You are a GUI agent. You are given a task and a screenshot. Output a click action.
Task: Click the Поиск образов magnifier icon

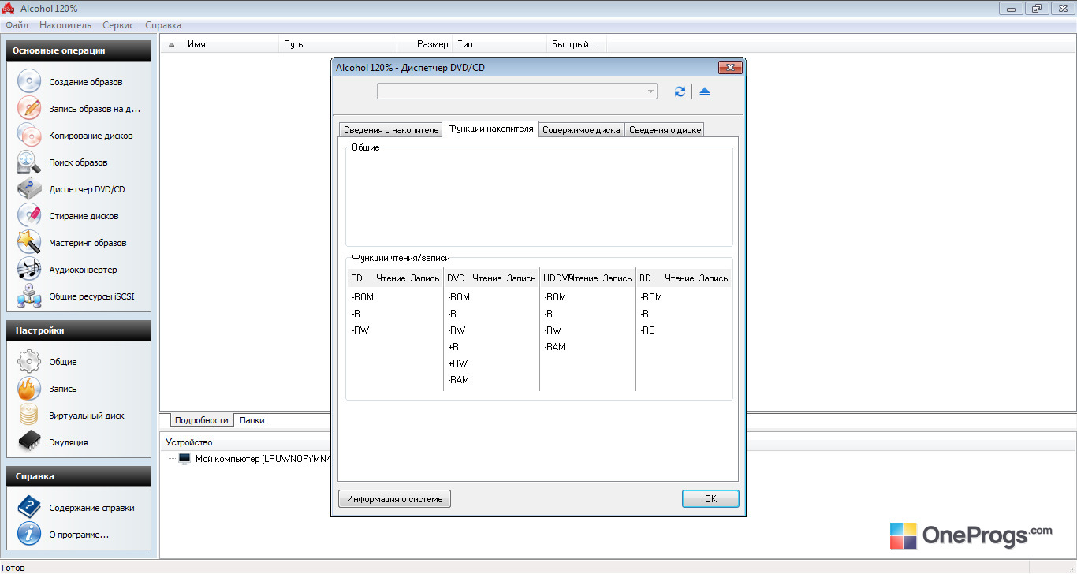click(x=29, y=162)
